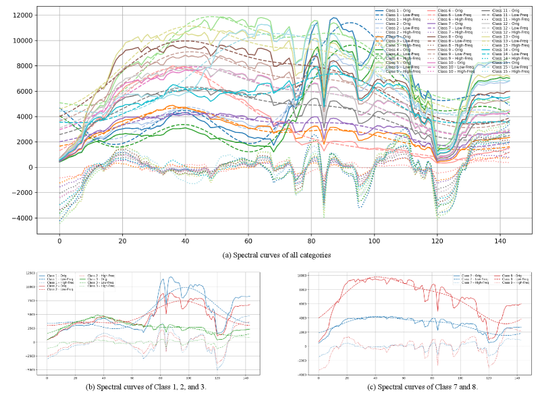Click x-axis label '100' in chart (a)

[x=374, y=241]
